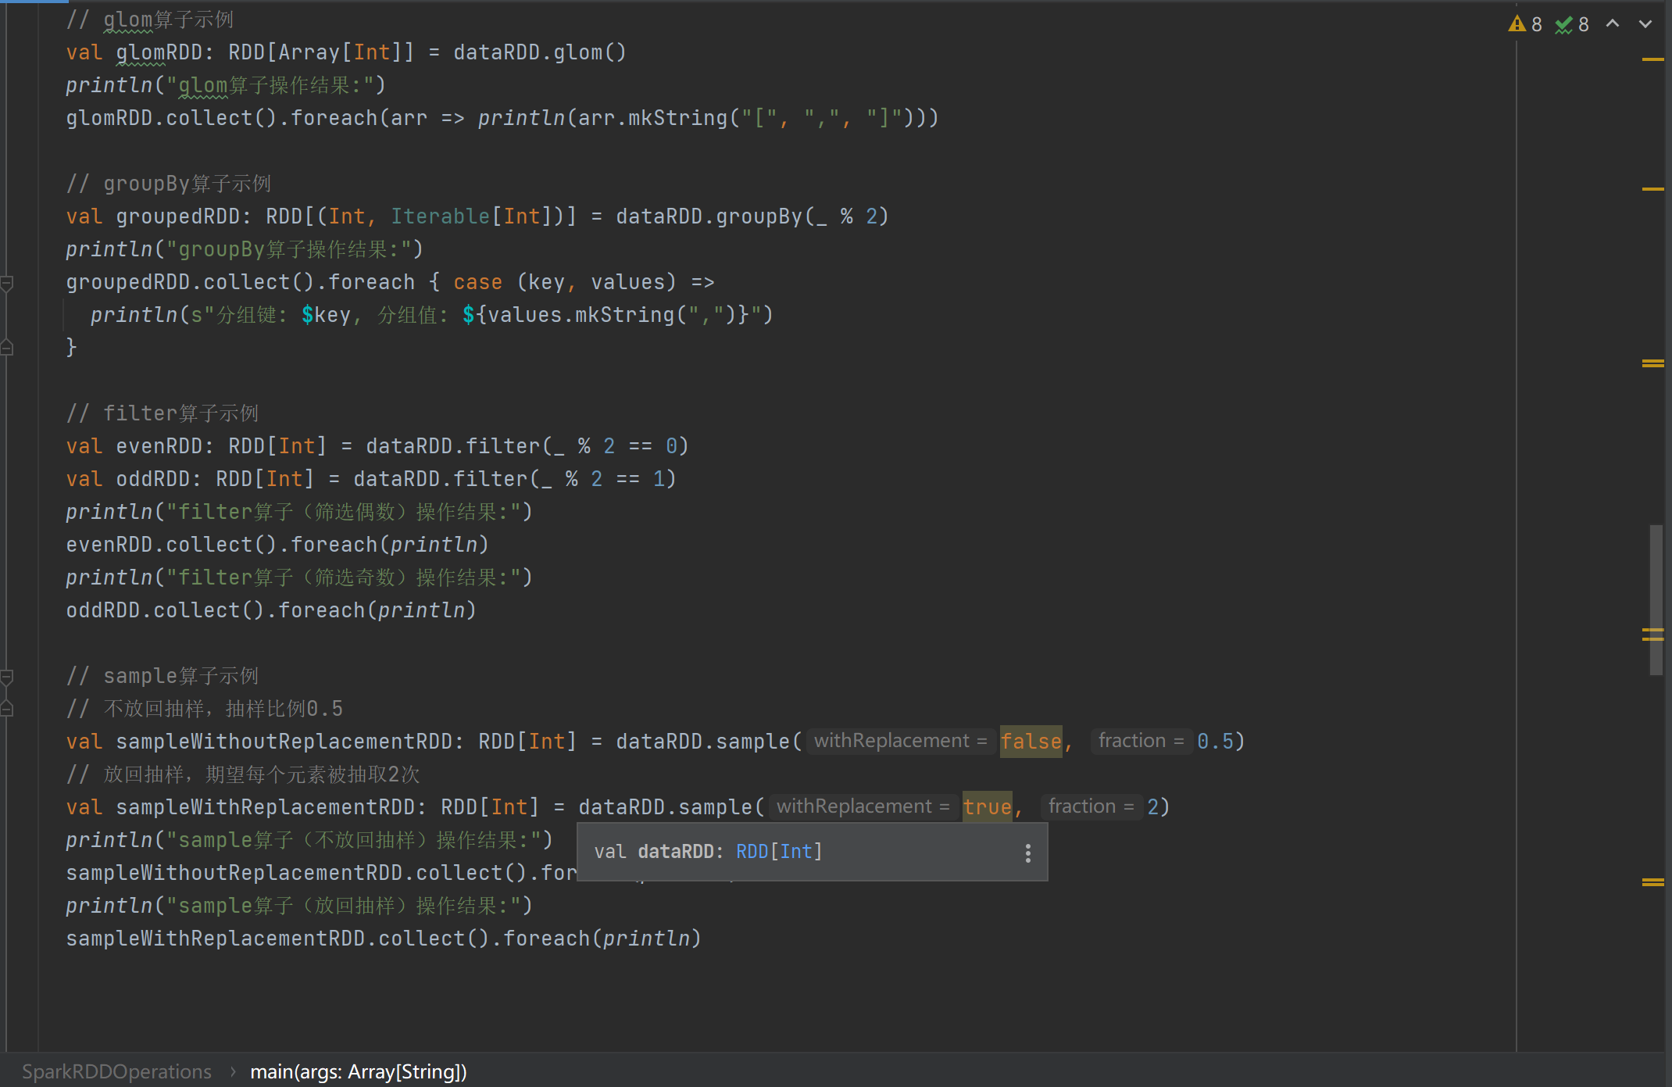This screenshot has height=1087, width=1672.
Task: Click the yellow warnings indicator icon
Action: 1517,24
